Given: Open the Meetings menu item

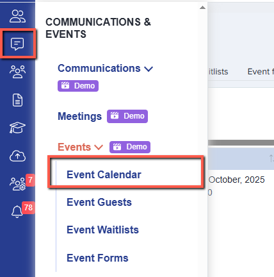Looking at the screenshot, I should tap(80, 117).
